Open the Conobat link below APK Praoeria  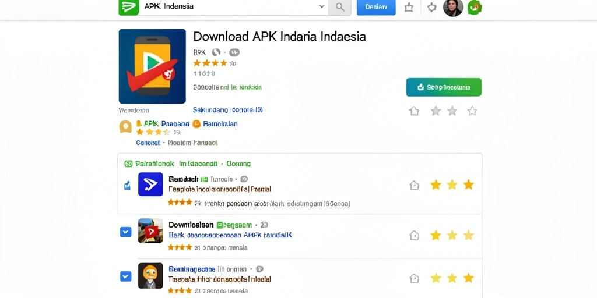[x=148, y=143]
